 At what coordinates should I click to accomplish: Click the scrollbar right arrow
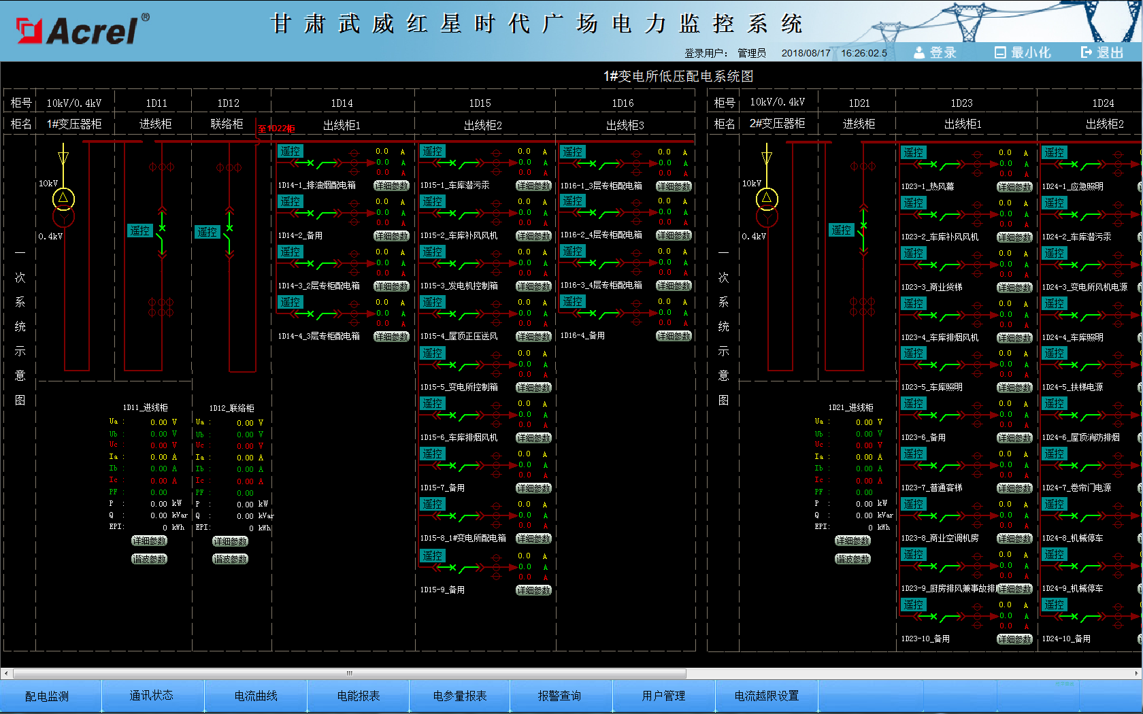click(x=1137, y=673)
